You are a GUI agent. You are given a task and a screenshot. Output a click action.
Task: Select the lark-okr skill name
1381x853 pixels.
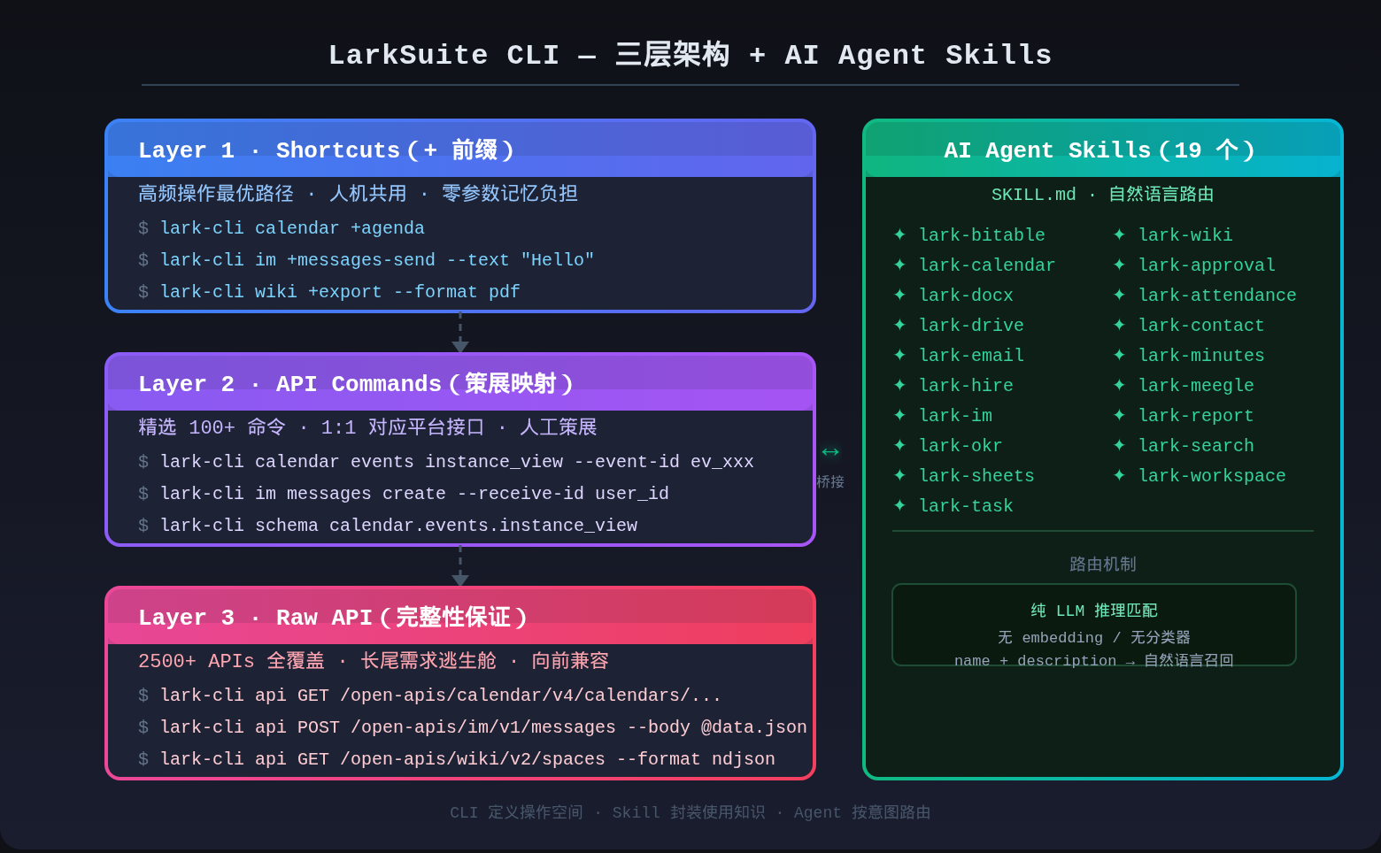961,446
